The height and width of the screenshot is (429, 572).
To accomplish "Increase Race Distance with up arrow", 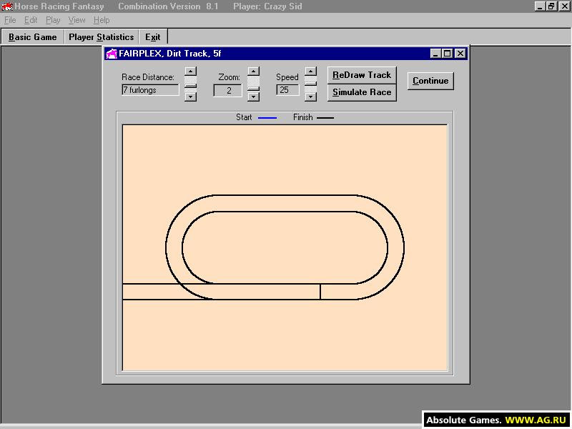I will point(190,71).
